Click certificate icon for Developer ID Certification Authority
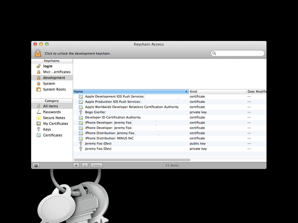The width and height of the screenshot is (298, 223). 81,118
